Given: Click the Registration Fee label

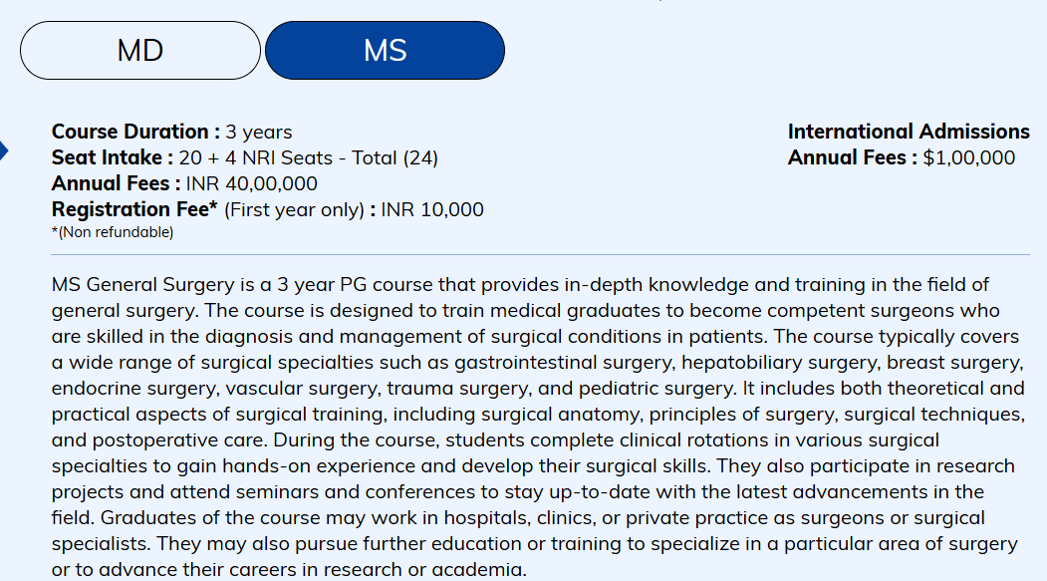Looking at the screenshot, I should click(x=134, y=209).
